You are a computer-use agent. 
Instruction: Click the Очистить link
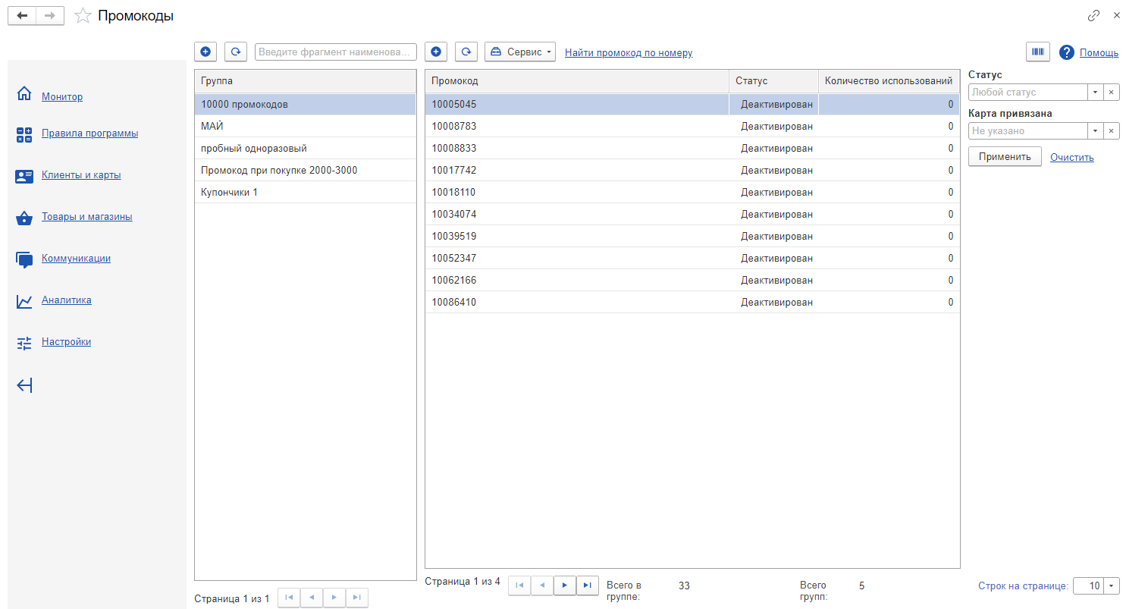click(1072, 157)
